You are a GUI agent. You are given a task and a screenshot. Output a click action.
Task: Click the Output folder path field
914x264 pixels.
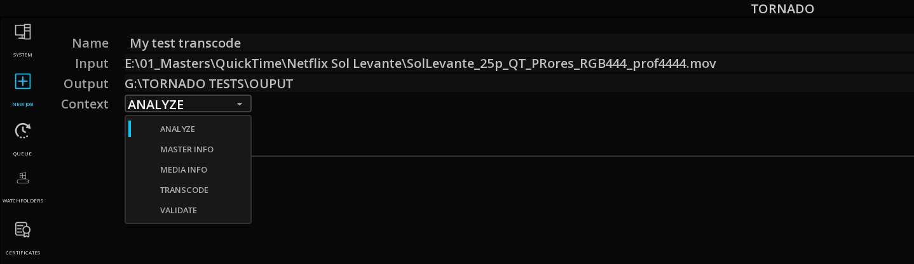[x=519, y=84]
